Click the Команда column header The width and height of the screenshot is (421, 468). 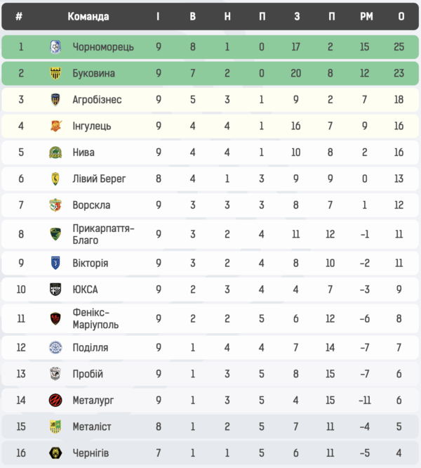pos(88,17)
